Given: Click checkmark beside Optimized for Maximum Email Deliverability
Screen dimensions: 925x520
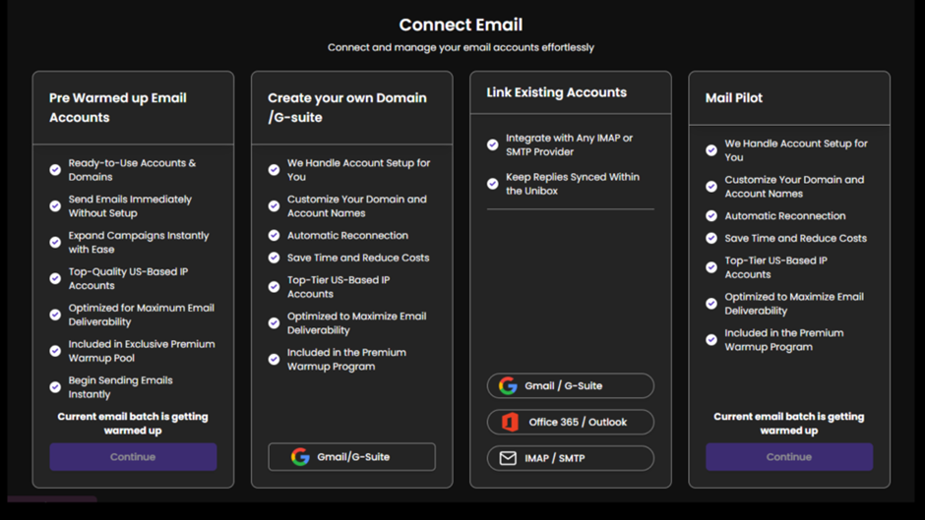Looking at the screenshot, I should [55, 315].
